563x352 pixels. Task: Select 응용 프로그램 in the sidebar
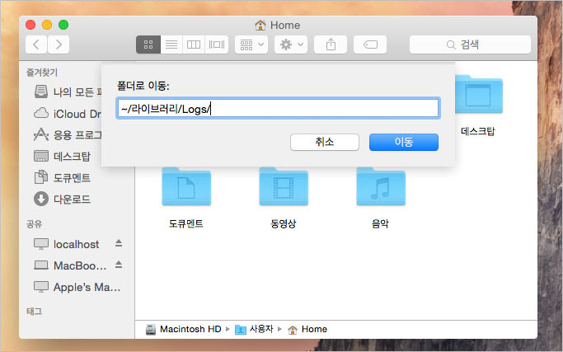coord(68,134)
